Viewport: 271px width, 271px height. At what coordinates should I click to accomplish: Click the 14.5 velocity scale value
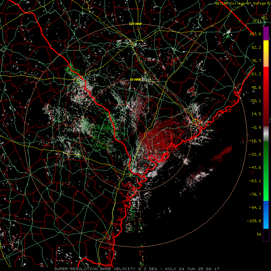pyautogui.click(x=256, y=114)
